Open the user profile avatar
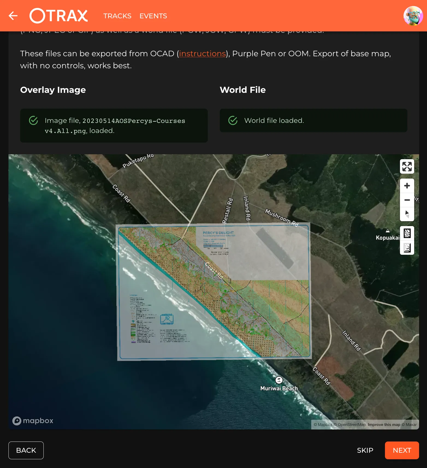This screenshot has height=468, width=427. click(413, 16)
